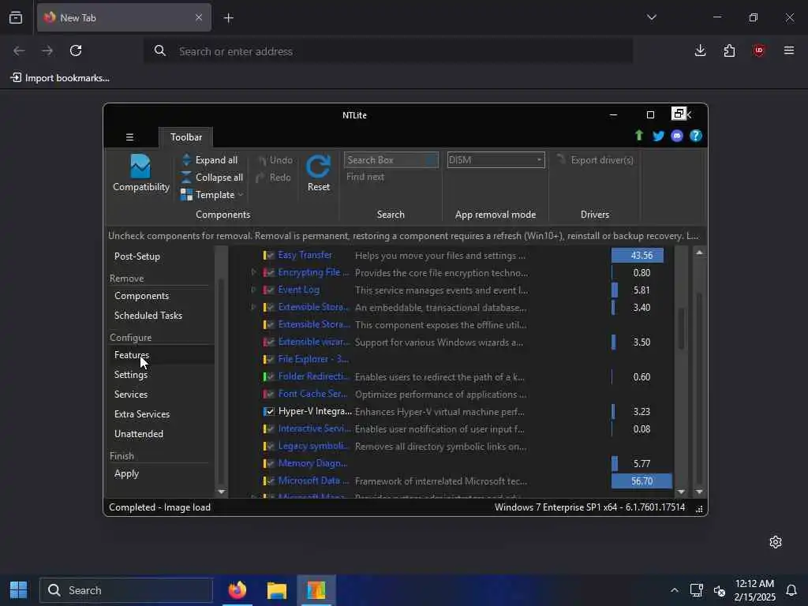Image resolution: width=808 pixels, height=606 pixels.
Task: Open the Settings page in sidebar
Action: pos(131,375)
